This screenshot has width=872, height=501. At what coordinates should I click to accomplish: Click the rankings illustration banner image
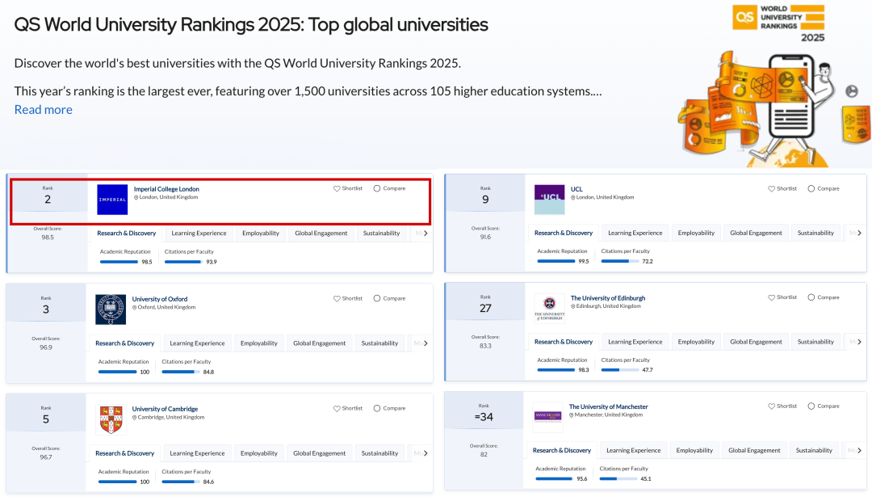(773, 108)
